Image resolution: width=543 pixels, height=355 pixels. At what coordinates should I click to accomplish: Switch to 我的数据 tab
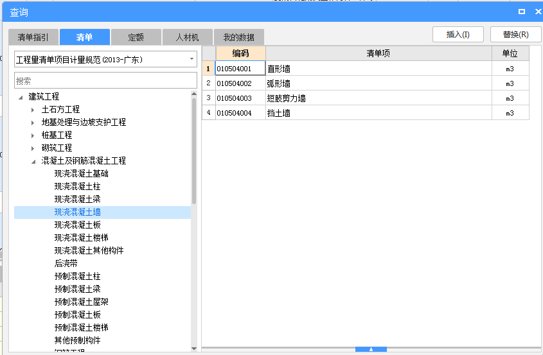(x=239, y=37)
